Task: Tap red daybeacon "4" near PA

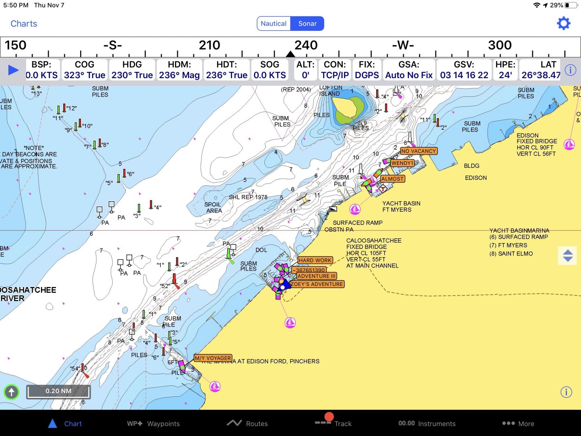Action: 151,205
